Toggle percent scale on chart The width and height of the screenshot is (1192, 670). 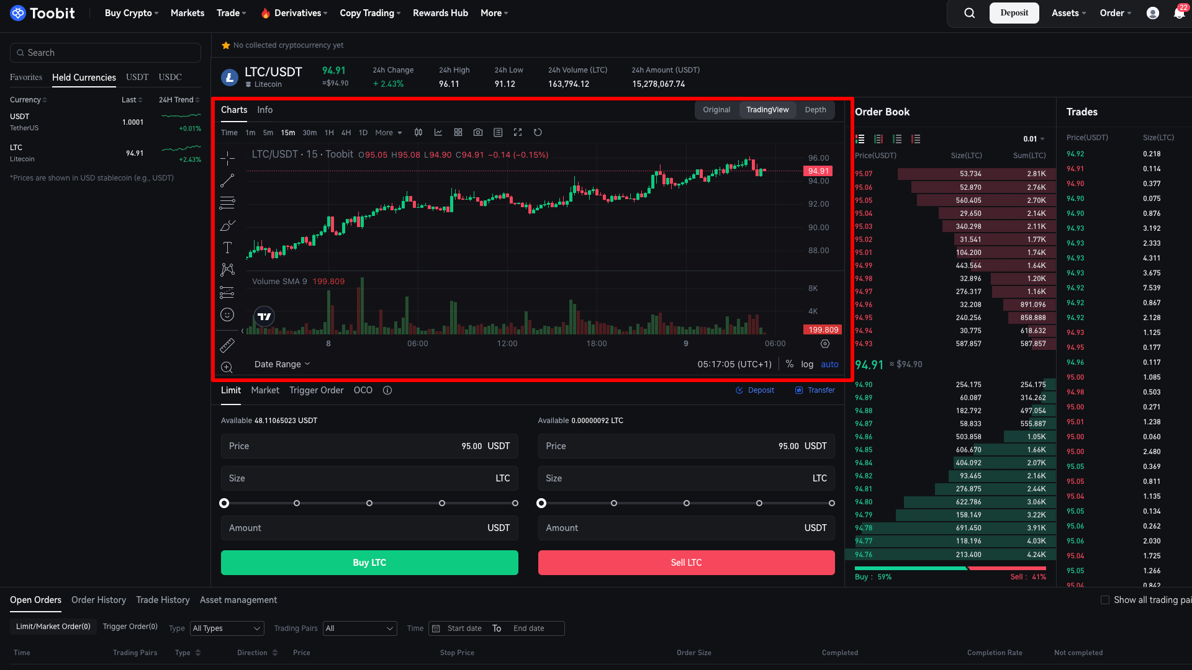coord(790,364)
